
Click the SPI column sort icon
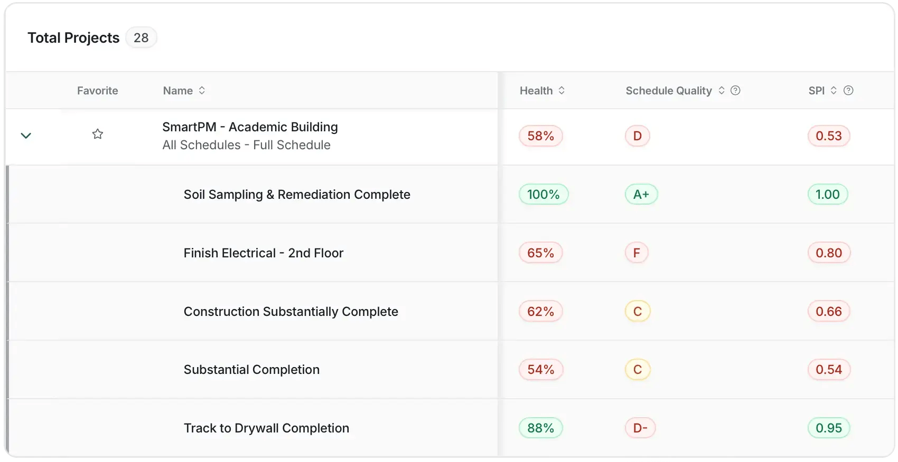[x=834, y=90]
